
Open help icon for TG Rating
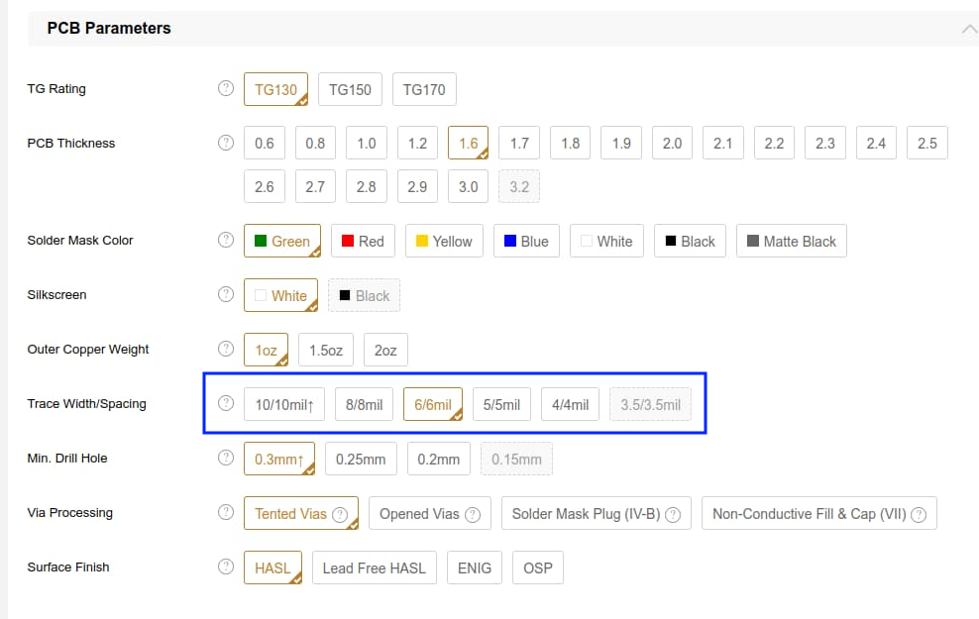point(225,88)
